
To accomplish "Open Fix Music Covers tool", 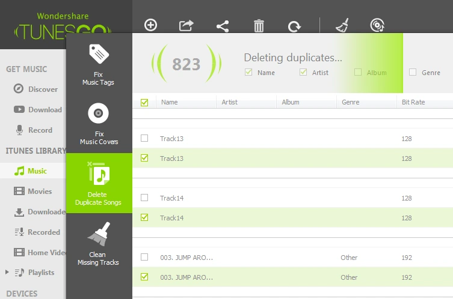I will click(99, 124).
